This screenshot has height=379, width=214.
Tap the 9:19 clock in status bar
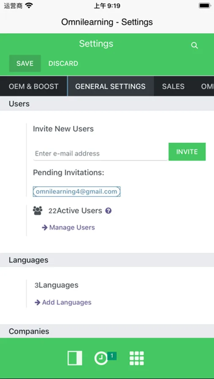[x=107, y=6]
